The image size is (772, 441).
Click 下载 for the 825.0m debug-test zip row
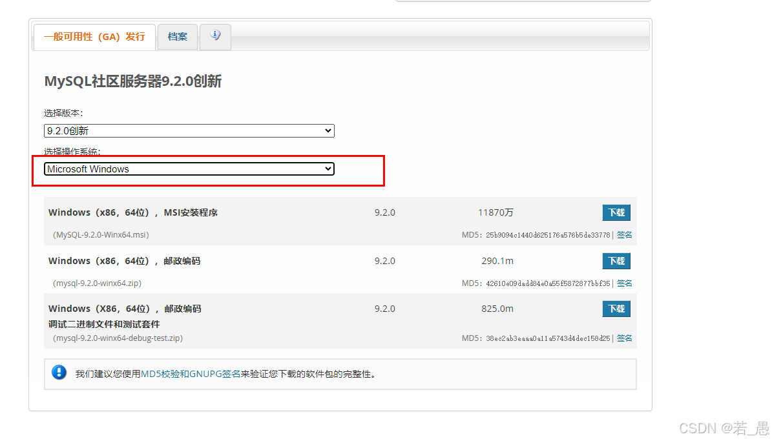tap(616, 309)
